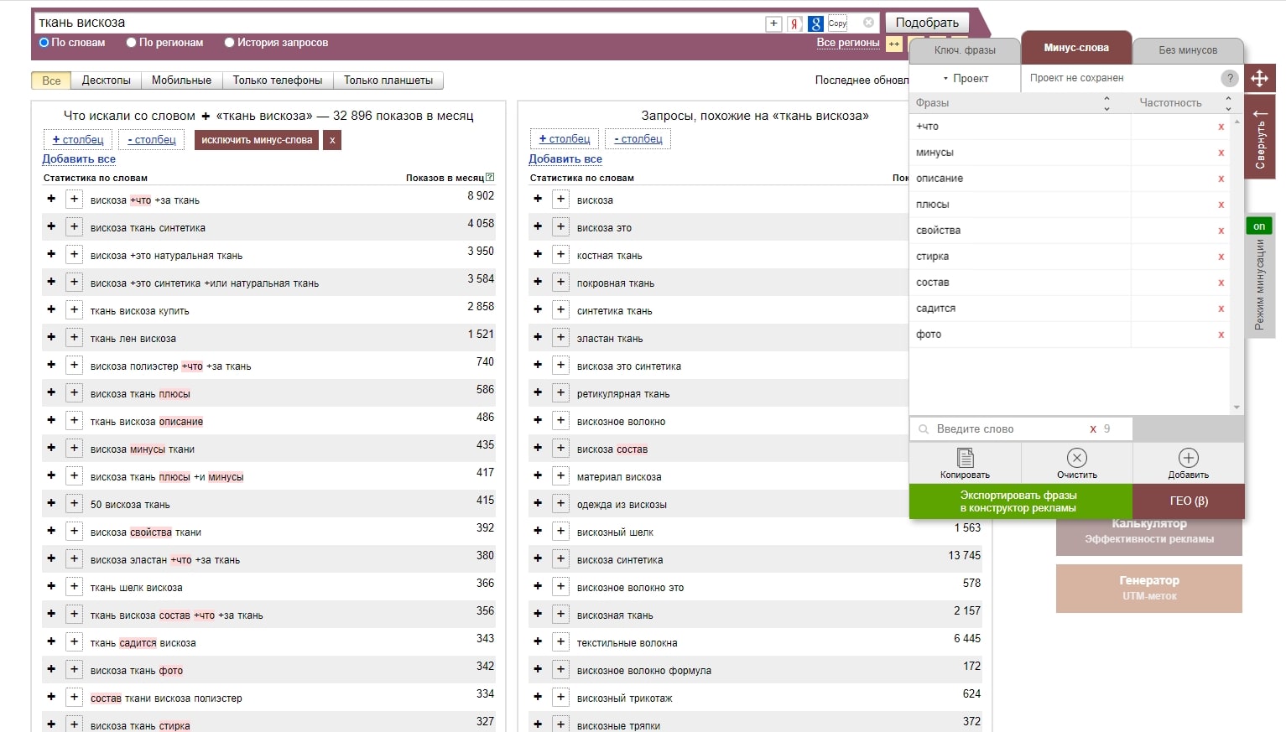Toggle the green 'on' minus-mode switch
This screenshot has height=732, width=1286.
(1259, 226)
